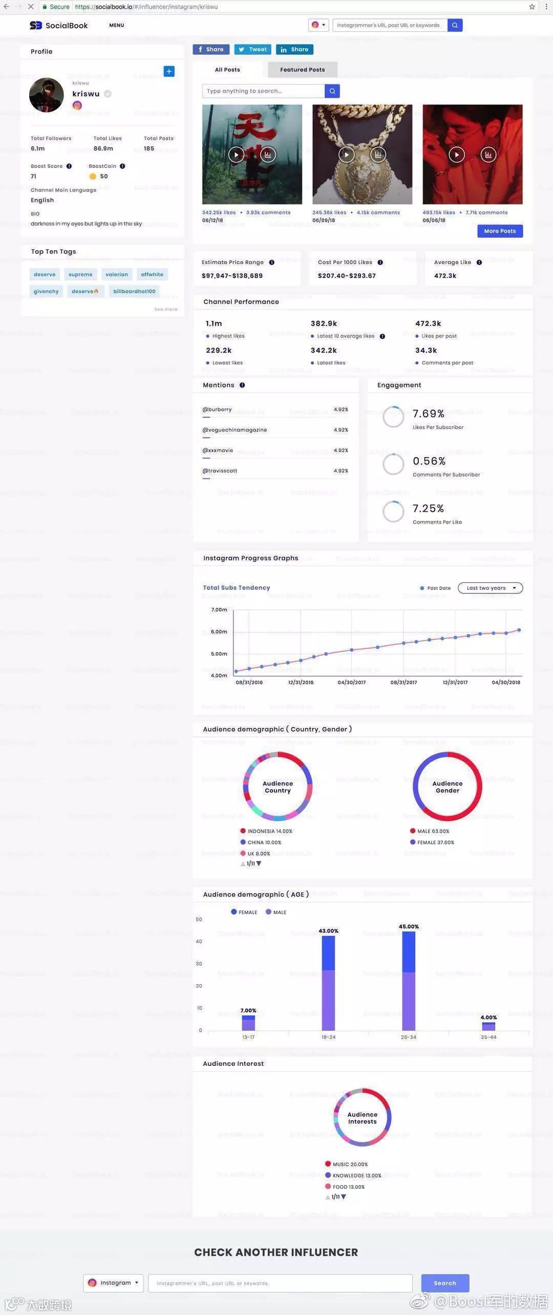The image size is (553, 1315).
Task: Click the search icon in the posts search box
Action: point(332,91)
